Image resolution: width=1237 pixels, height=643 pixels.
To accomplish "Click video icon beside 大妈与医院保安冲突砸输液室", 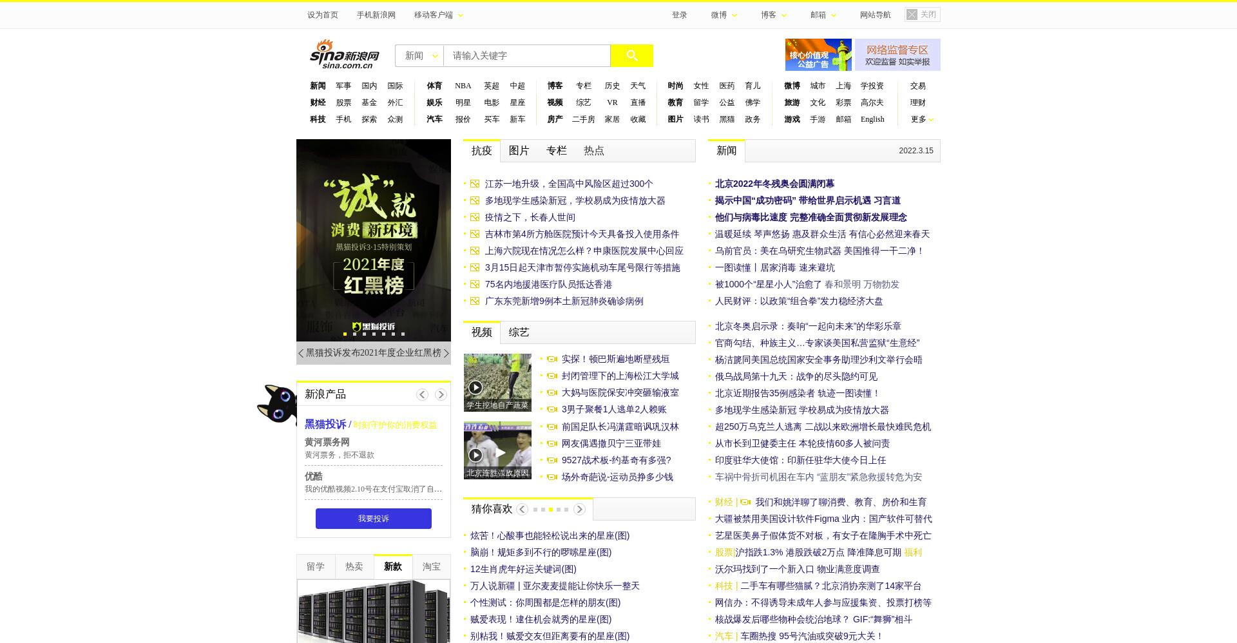I will tap(552, 392).
